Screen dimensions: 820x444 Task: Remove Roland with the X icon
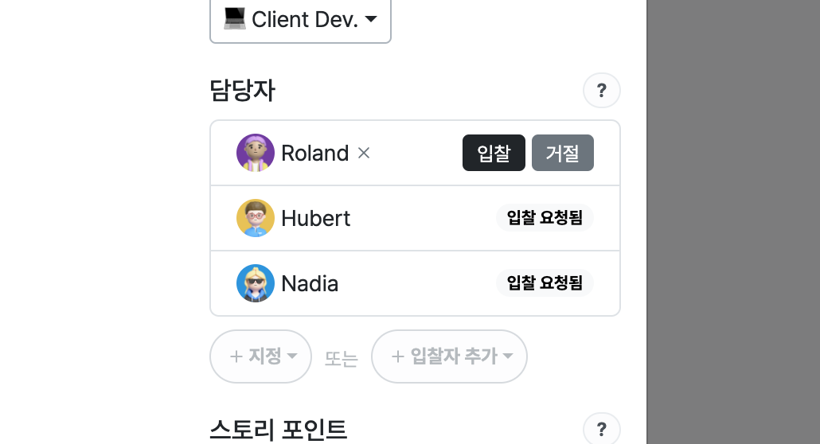pyautogui.click(x=364, y=153)
